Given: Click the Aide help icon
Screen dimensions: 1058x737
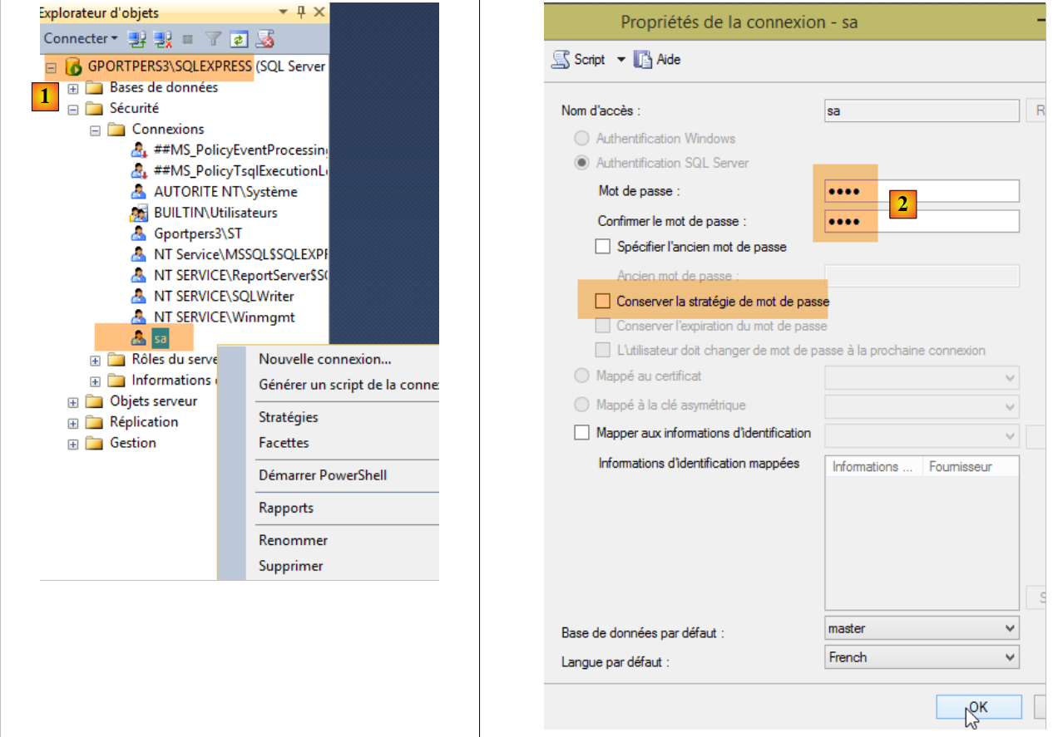Looking at the screenshot, I should (x=643, y=60).
